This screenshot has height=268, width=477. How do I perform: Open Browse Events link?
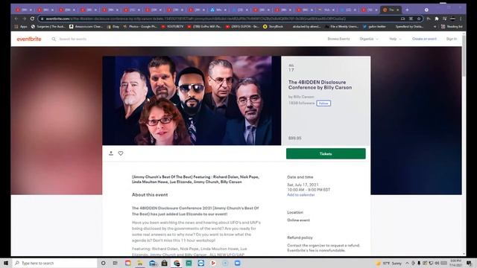[338, 39]
